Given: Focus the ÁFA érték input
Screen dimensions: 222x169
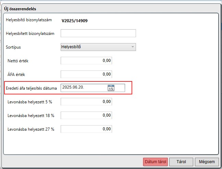Looking at the screenshot, I should (86, 74).
